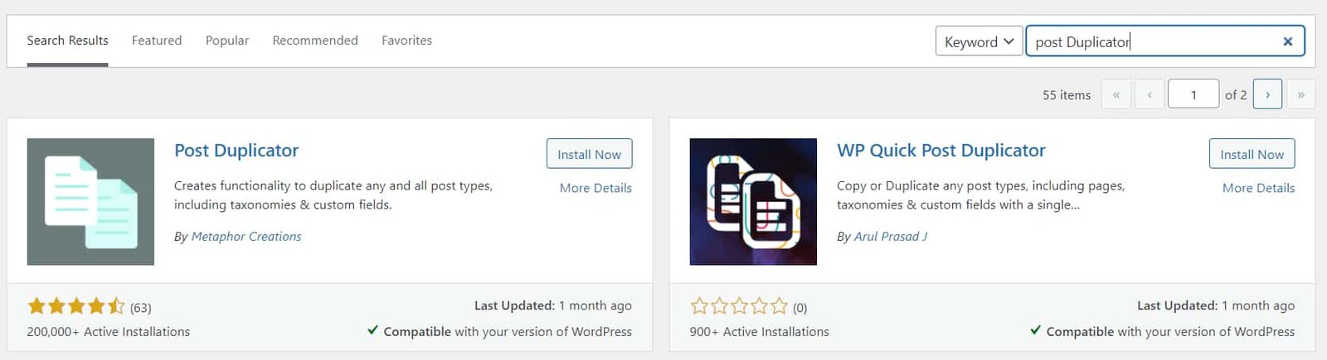Clear the search field with the X icon
The height and width of the screenshot is (360, 1327).
(x=1287, y=41)
